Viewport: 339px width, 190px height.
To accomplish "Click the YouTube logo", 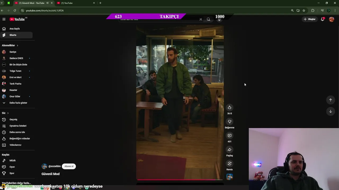I will (17, 19).
